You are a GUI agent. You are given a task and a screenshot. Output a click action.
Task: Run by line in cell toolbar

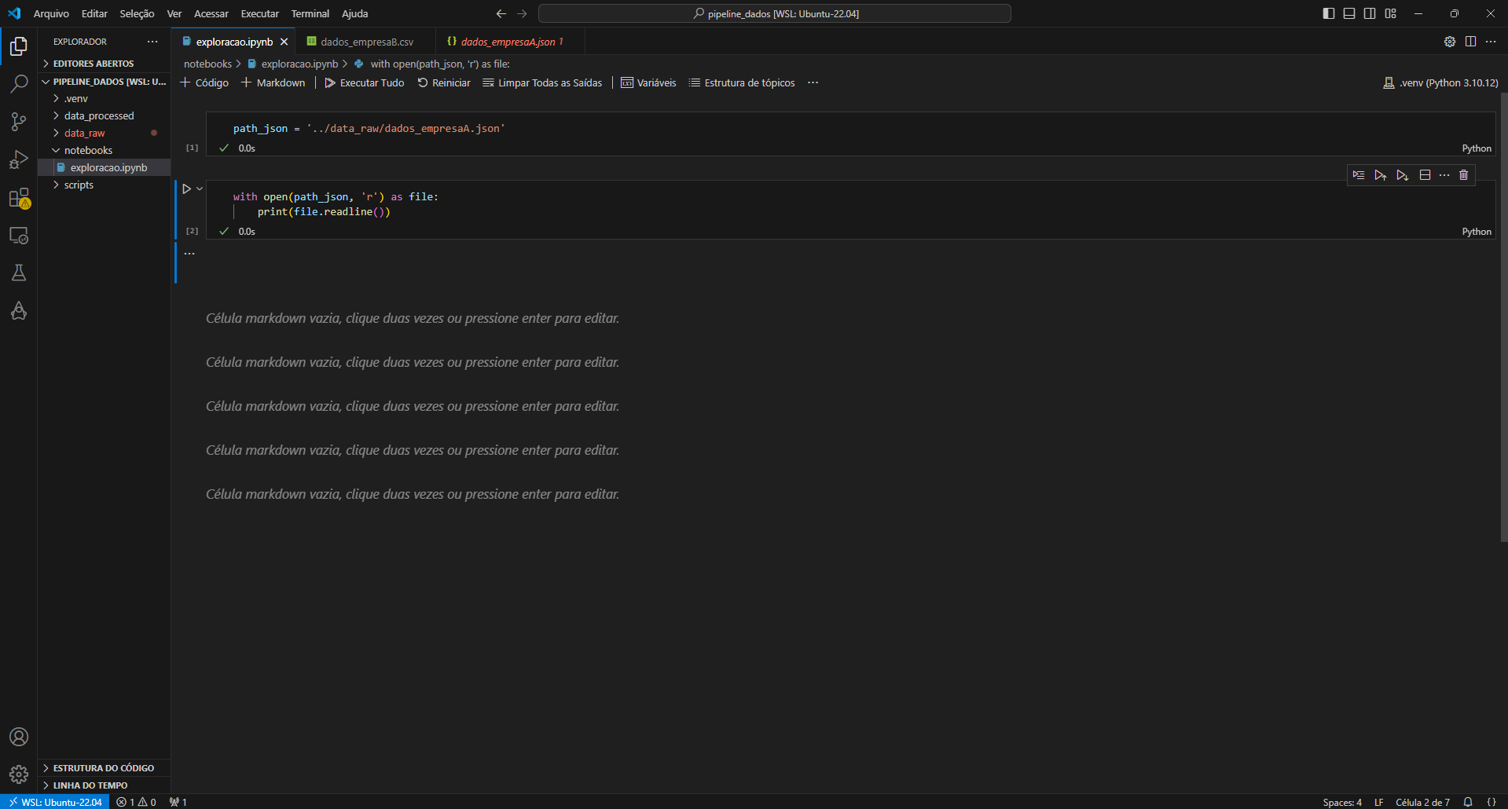point(1359,175)
